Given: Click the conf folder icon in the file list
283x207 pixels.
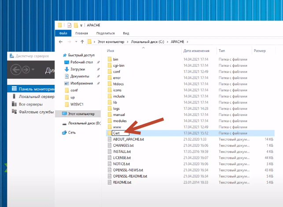Looking at the screenshot, I should click(110, 71).
